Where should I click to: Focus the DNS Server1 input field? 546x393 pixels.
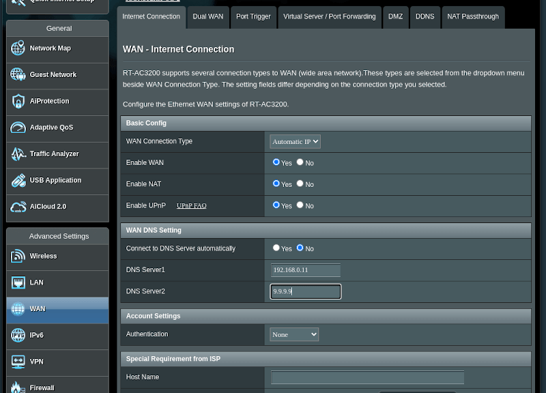pyautogui.click(x=305, y=270)
